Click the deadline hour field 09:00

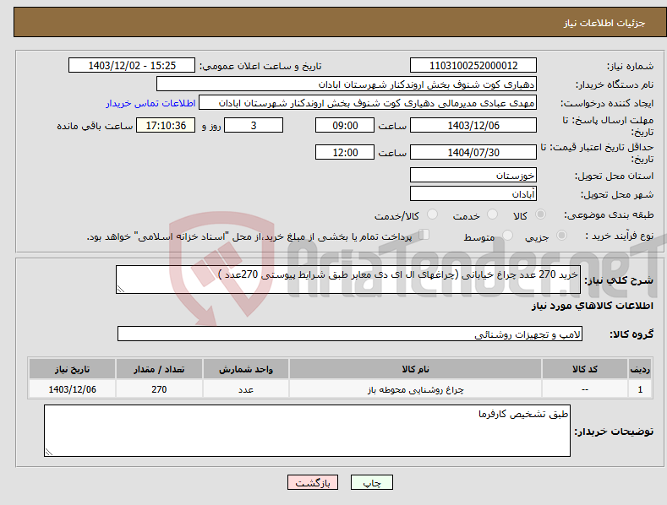point(345,125)
